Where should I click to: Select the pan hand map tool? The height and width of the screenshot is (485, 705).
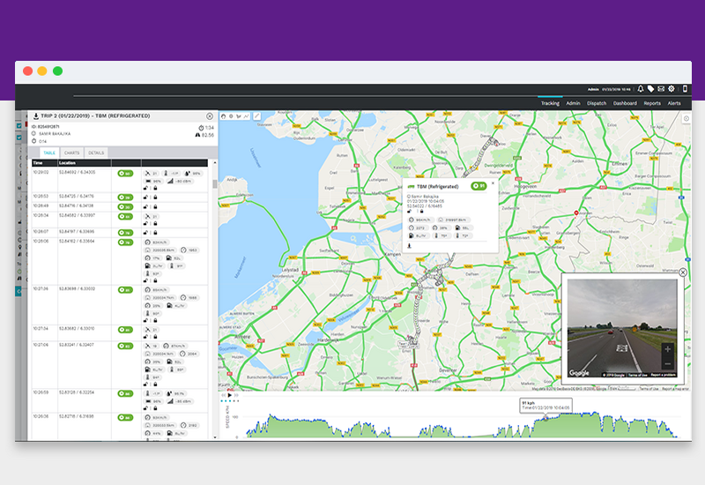[224, 116]
